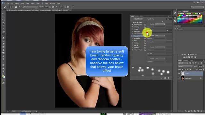Select the Eyedropper tool
The image size is (205, 115).
[4, 28]
